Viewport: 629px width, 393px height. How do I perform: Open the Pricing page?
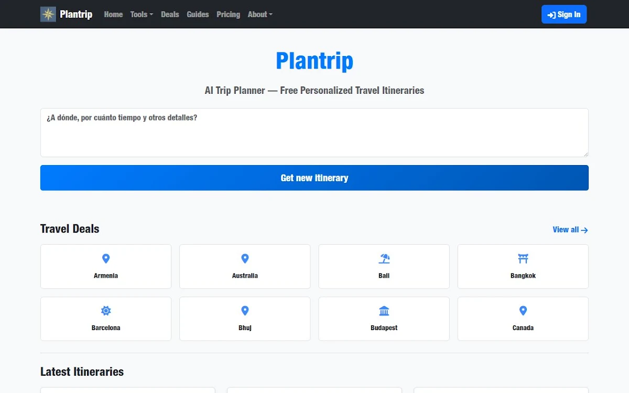[x=228, y=14]
